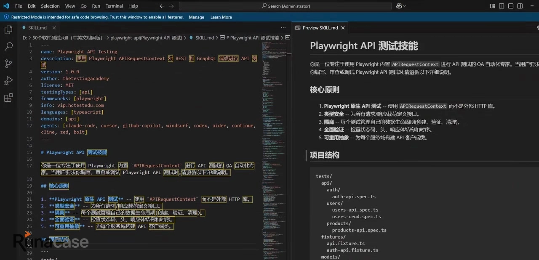Click the 'frameworks: [playwright]' line

[x=73, y=98]
